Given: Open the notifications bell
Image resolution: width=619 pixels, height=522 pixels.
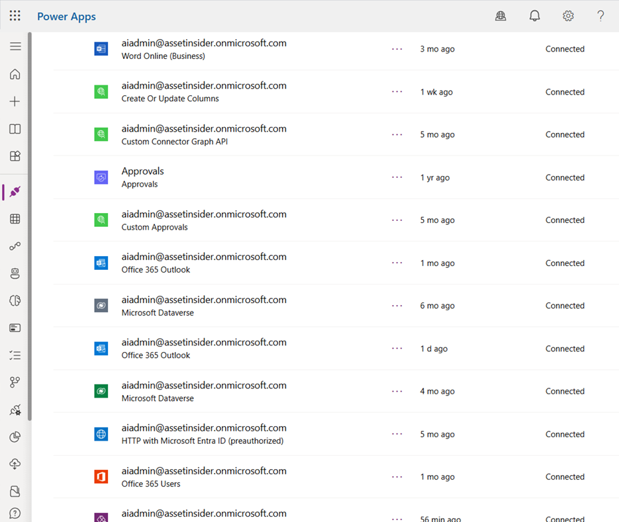Looking at the screenshot, I should point(534,16).
